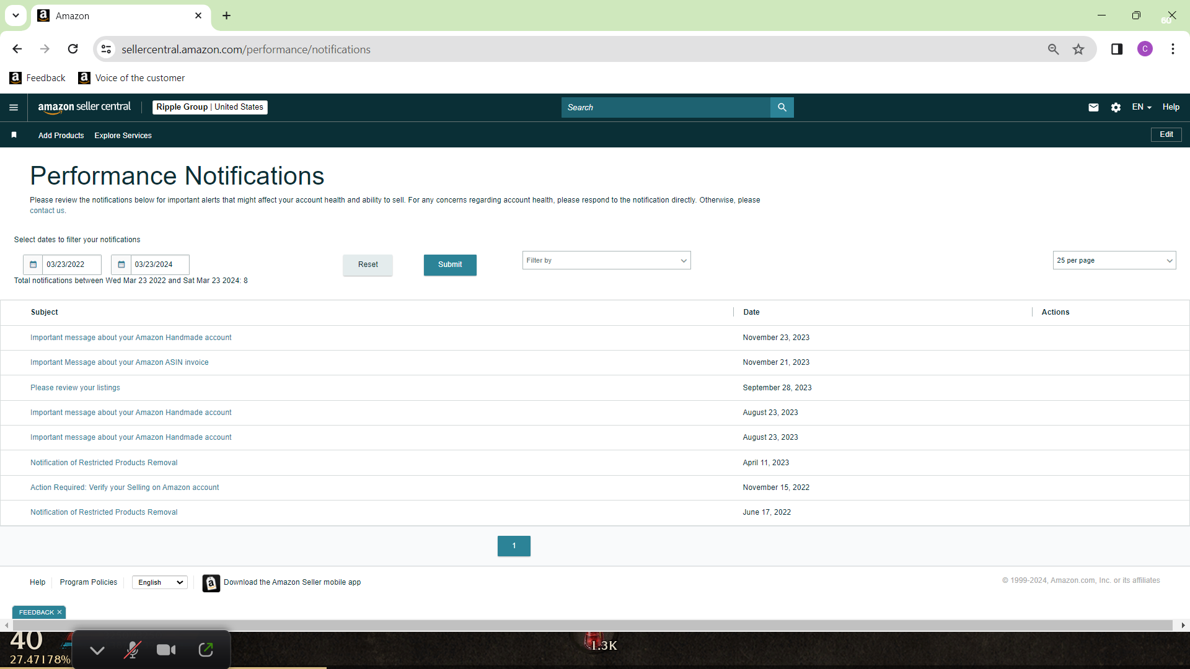The width and height of the screenshot is (1190, 669).
Task: Click the Submit button
Action: [450, 265]
